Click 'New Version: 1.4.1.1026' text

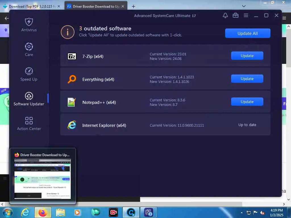[x=169, y=81]
